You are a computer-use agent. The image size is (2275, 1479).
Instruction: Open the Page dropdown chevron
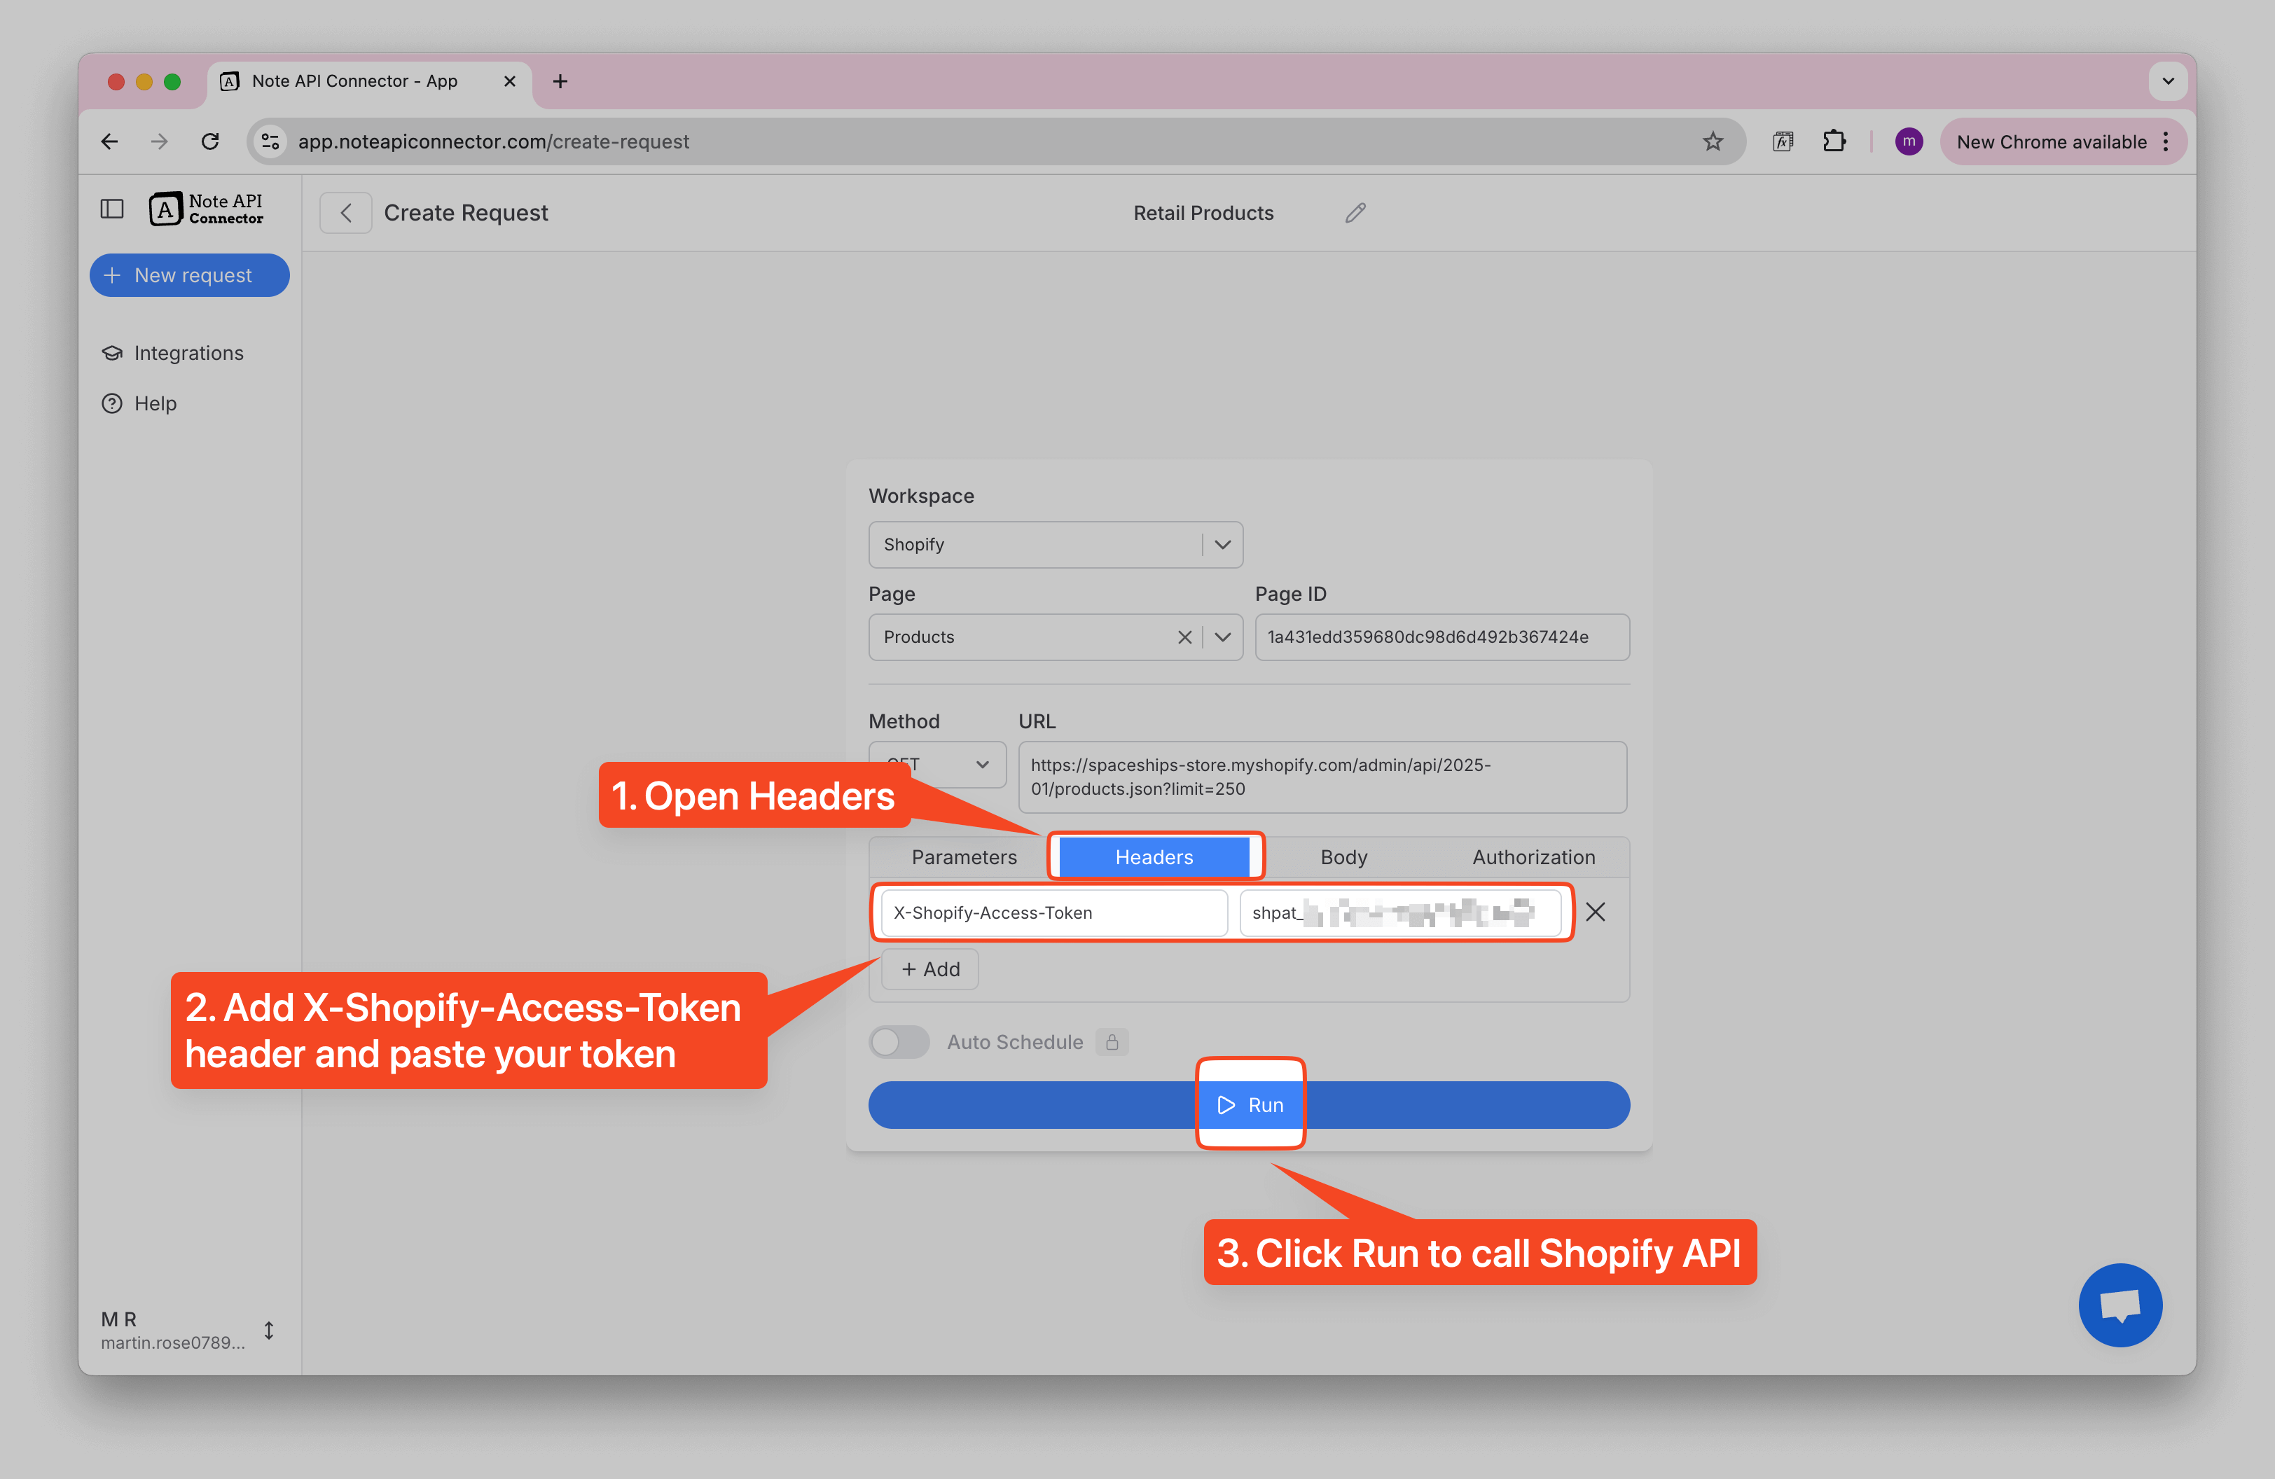click(1222, 637)
